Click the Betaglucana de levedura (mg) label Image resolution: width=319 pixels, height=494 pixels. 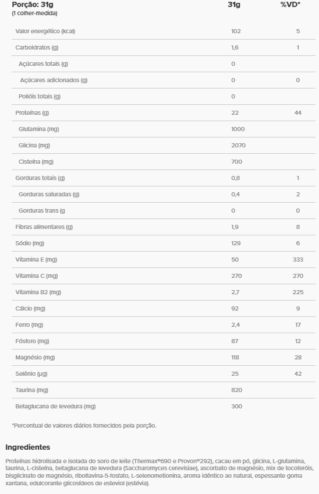tap(55, 407)
